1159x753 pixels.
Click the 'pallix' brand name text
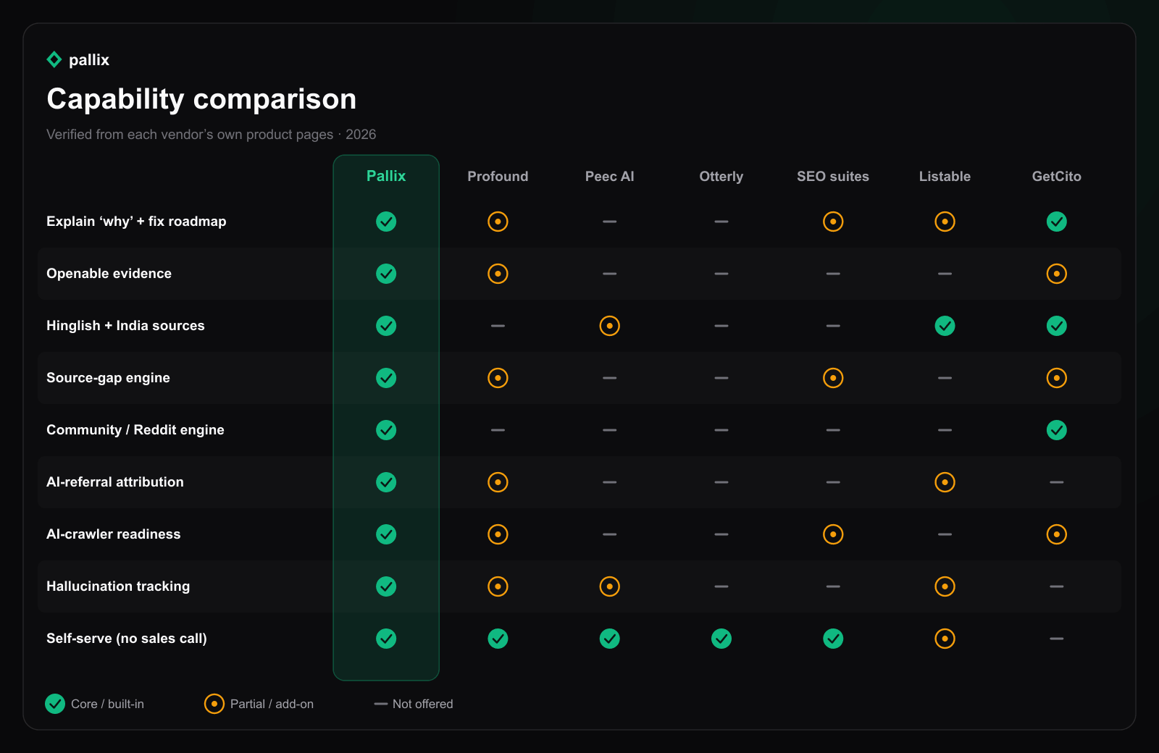(89, 60)
